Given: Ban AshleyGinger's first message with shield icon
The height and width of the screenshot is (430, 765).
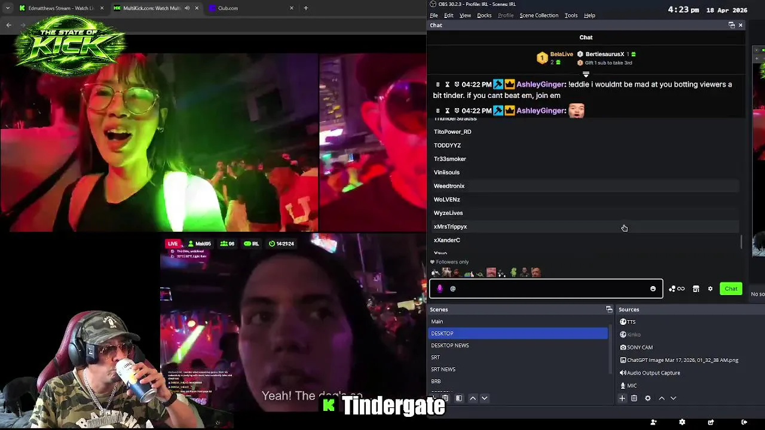Looking at the screenshot, I should [457, 85].
